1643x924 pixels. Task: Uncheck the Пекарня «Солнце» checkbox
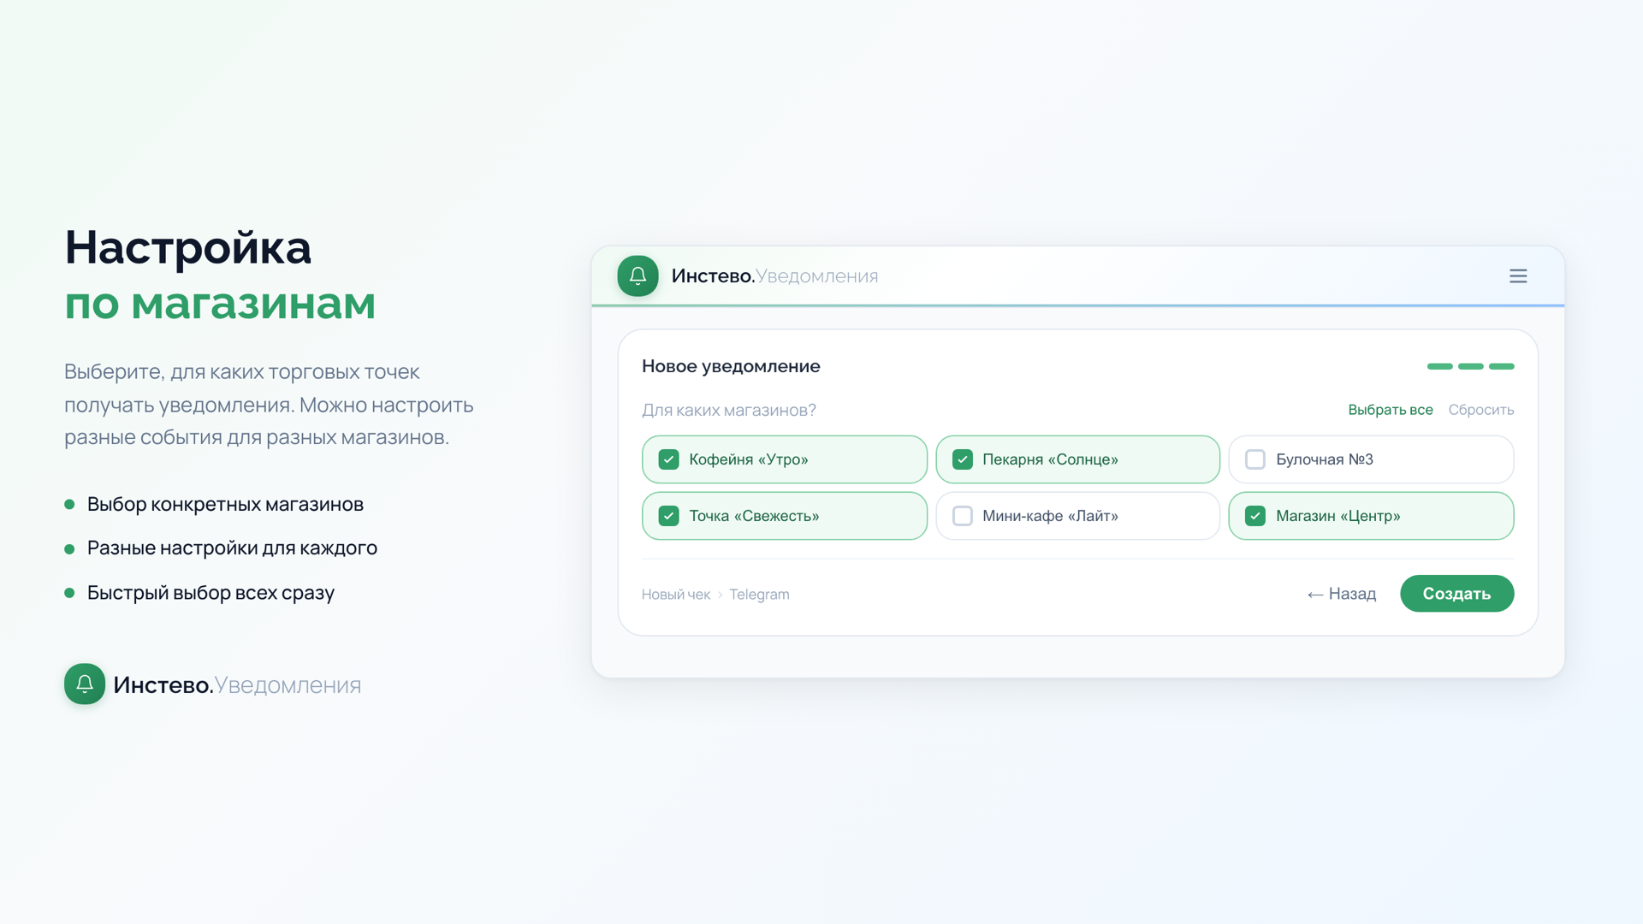tap(963, 459)
